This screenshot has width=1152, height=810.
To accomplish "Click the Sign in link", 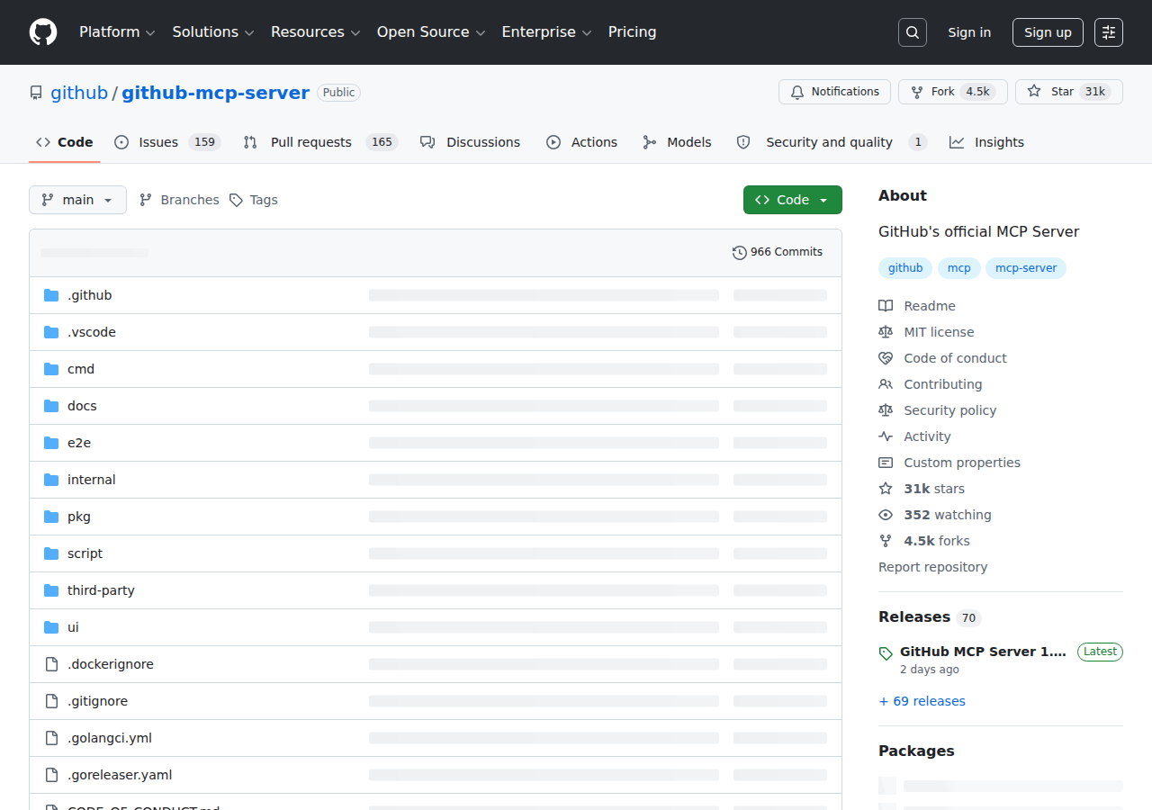I will coord(969,32).
